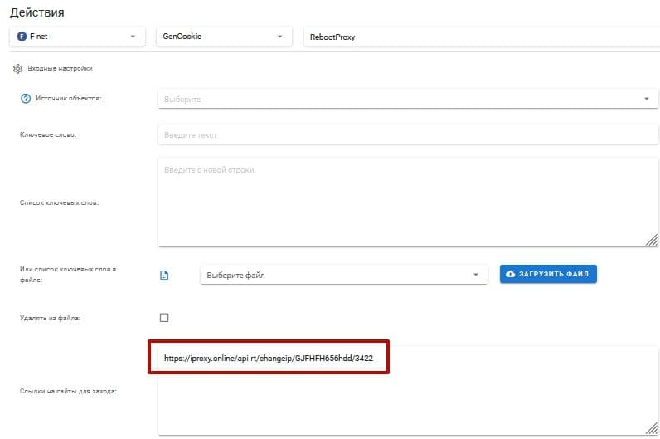Click the cloud upload icon in ЗАГРУЗИТЬ ФАЙЛ
The image size is (660, 439).
point(510,274)
